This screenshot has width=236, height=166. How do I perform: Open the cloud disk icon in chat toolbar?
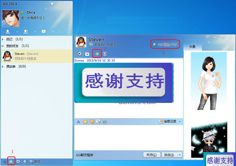(97, 54)
